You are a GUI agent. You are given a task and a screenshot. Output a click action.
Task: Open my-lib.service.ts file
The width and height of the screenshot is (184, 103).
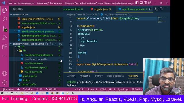[x=36, y=72]
